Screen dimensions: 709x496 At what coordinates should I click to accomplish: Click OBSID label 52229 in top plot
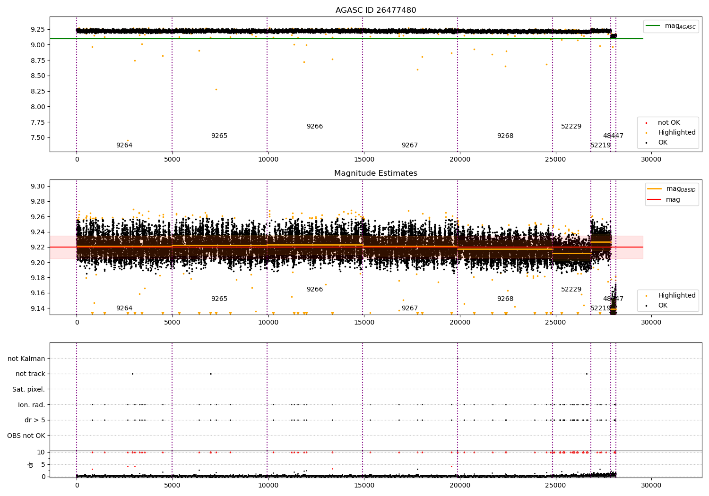(x=571, y=127)
